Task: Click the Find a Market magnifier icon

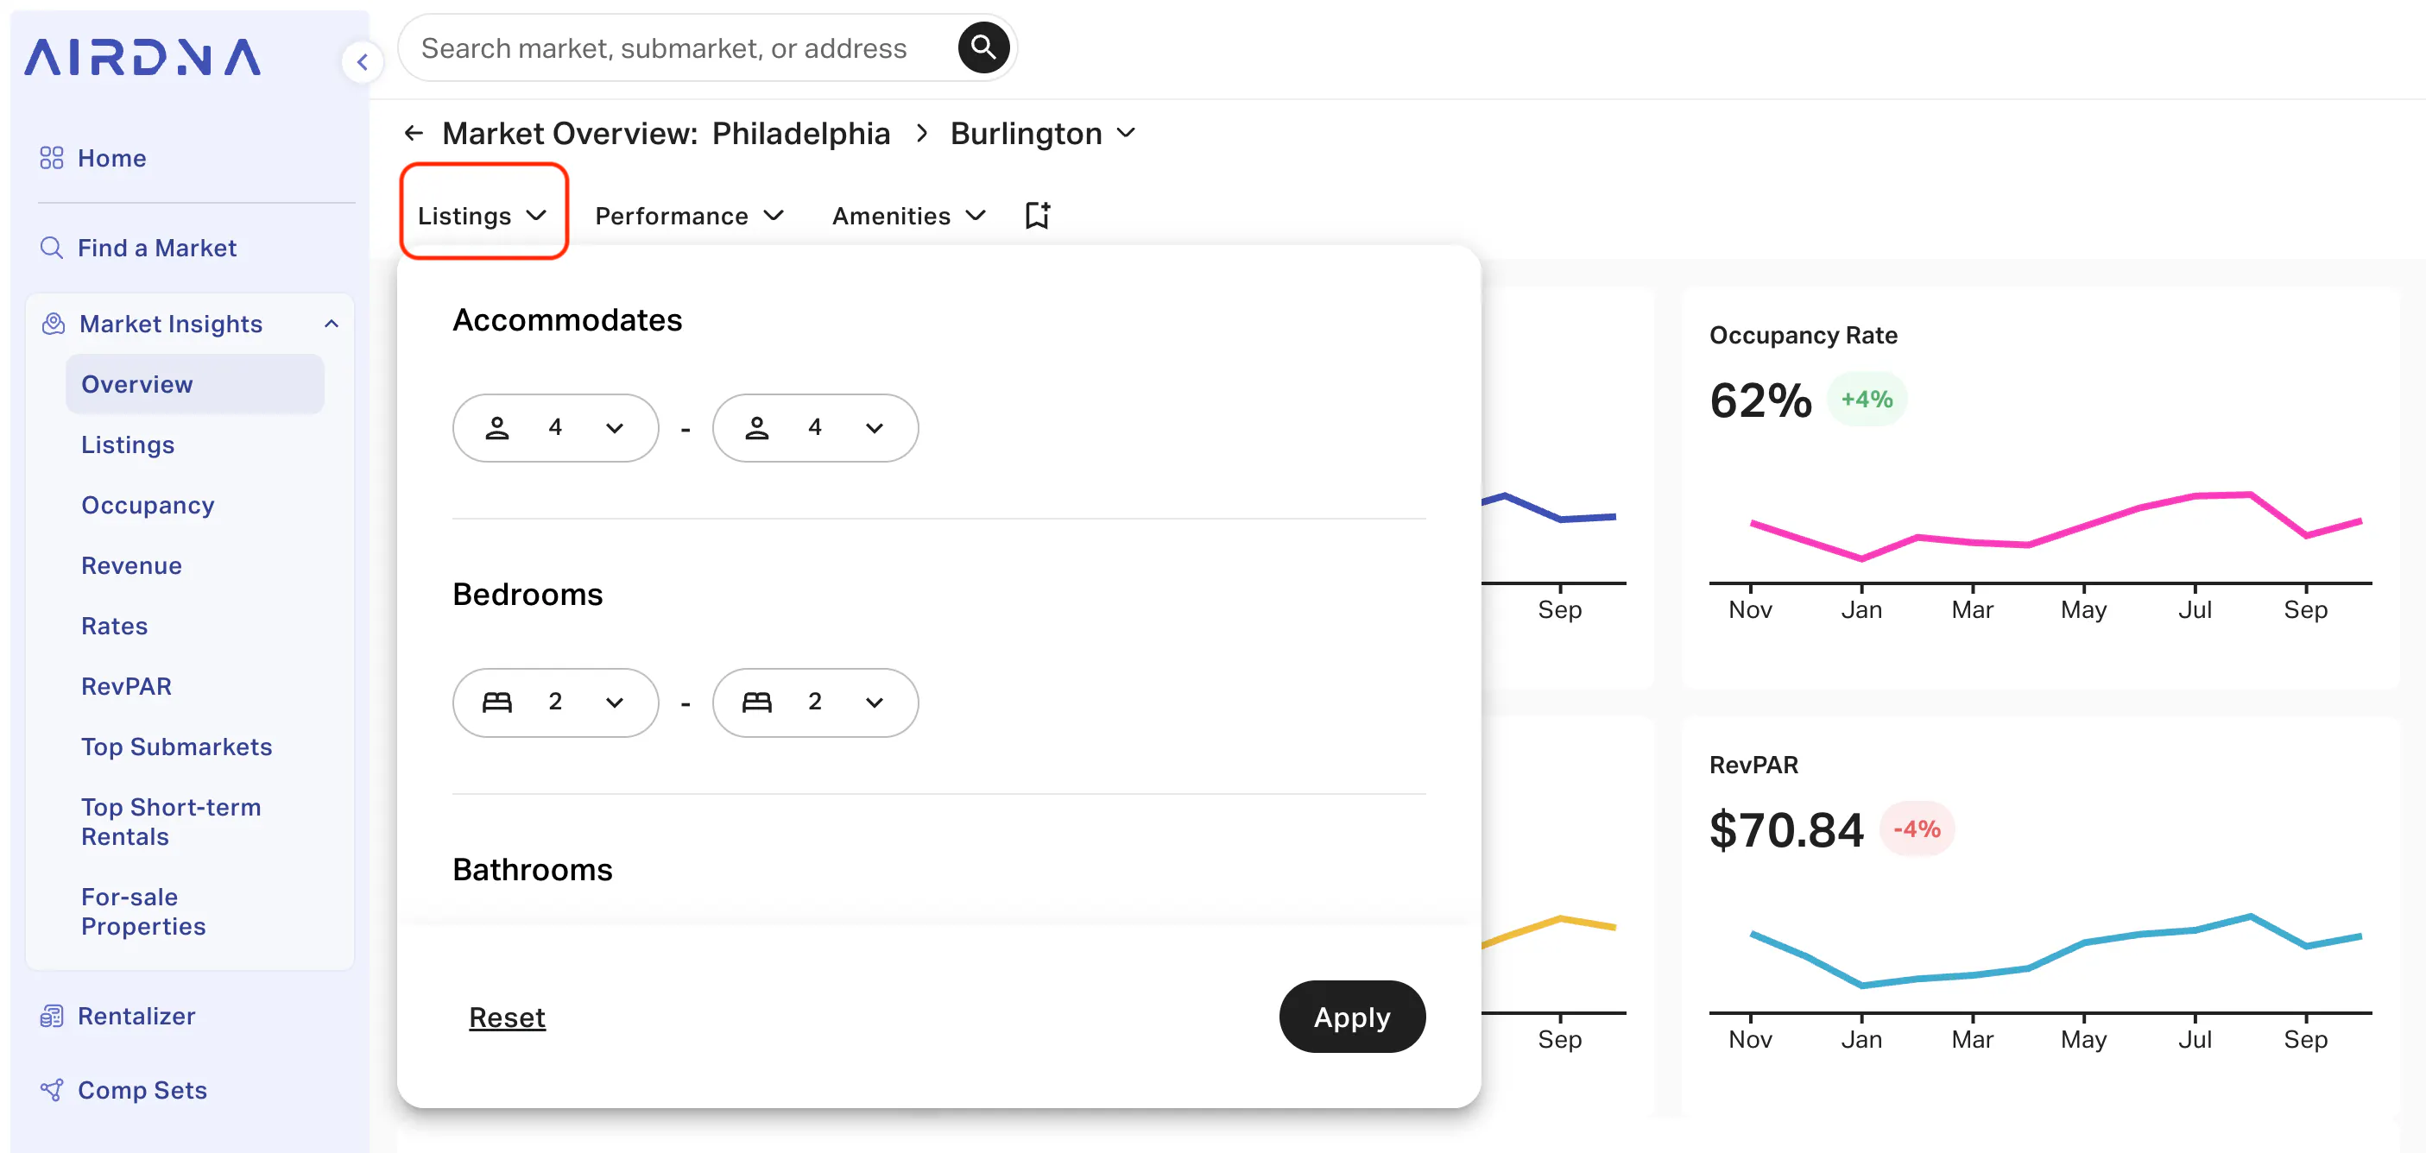Action: pyautogui.click(x=52, y=248)
